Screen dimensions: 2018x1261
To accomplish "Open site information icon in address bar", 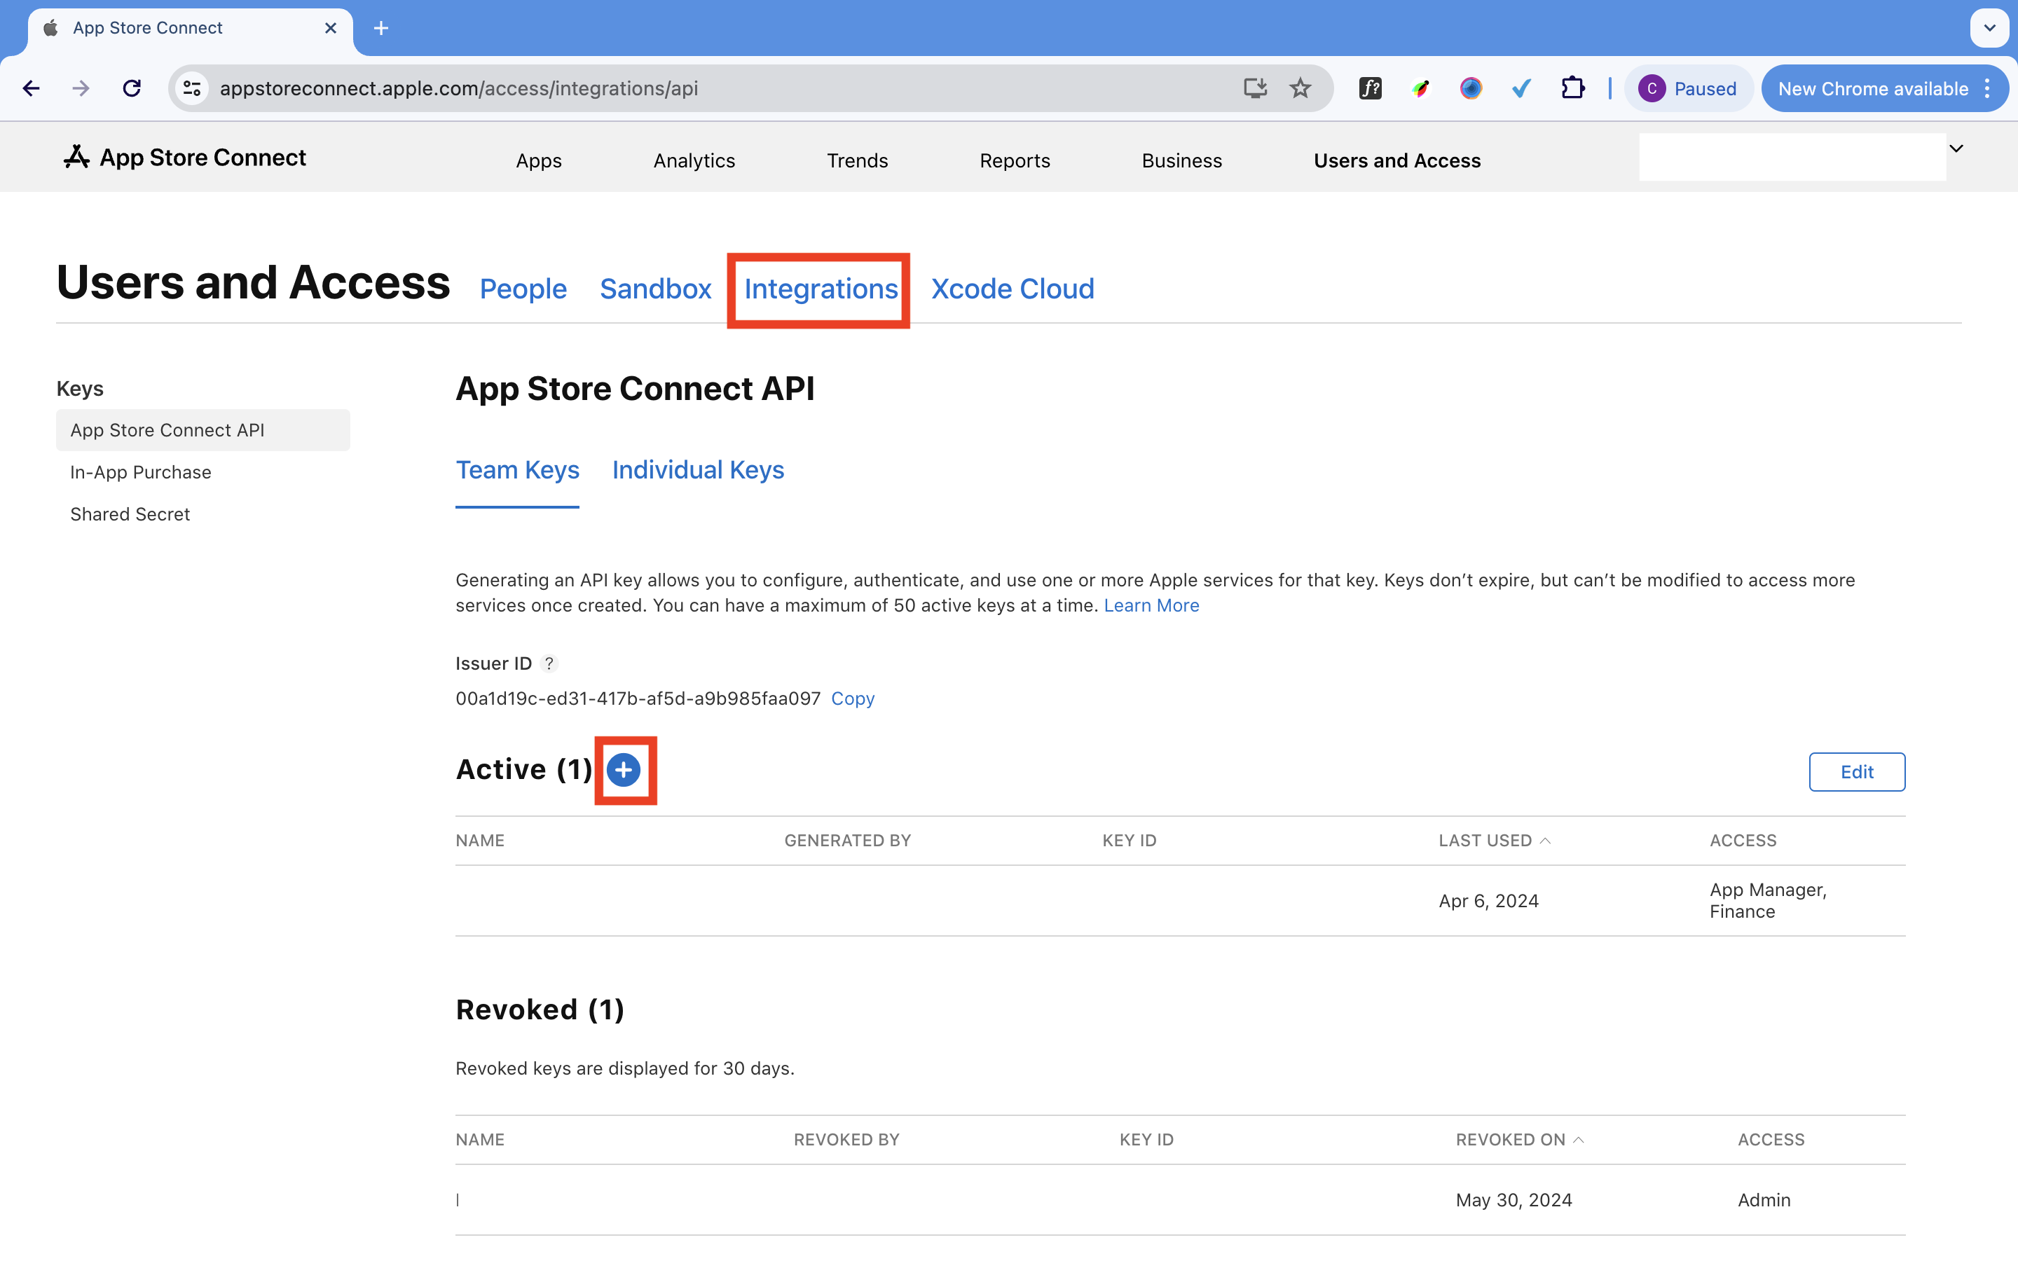I will click(192, 88).
